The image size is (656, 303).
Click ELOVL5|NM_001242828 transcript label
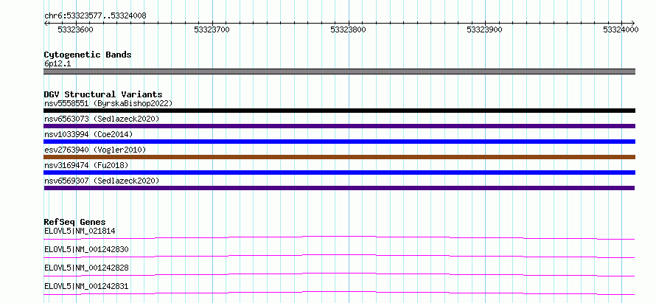point(86,268)
